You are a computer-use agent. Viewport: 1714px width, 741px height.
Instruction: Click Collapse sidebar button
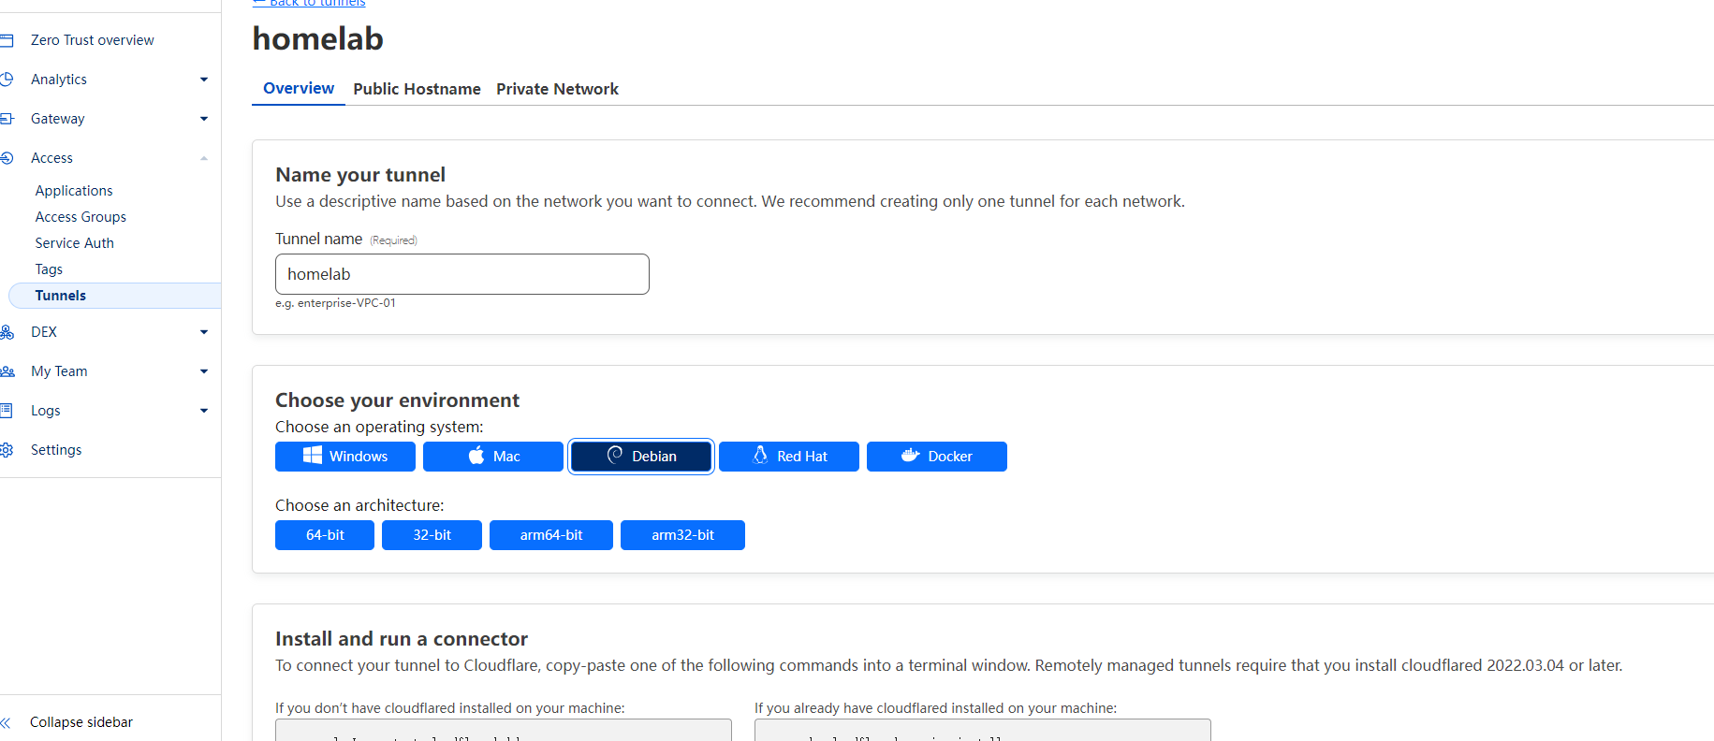pyautogui.click(x=81, y=722)
